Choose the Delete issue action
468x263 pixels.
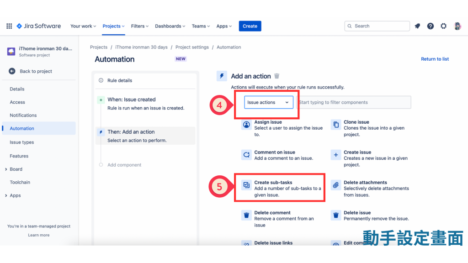click(x=370, y=216)
